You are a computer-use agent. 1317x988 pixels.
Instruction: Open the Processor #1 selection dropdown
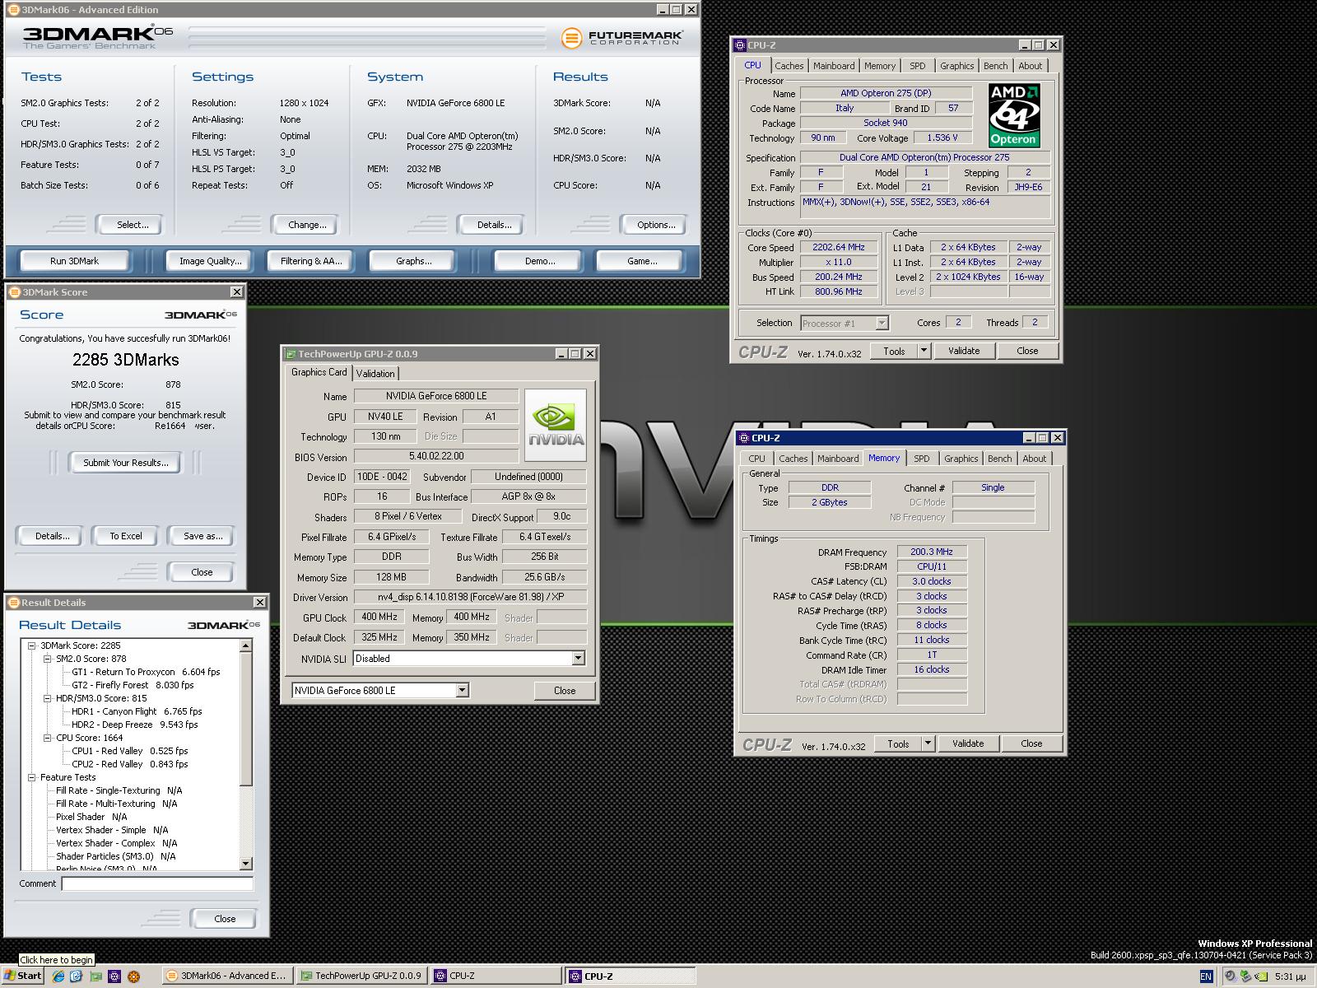882,324
